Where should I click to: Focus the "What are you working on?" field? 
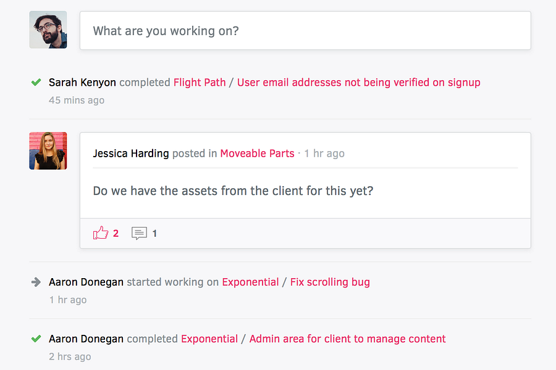point(305,30)
